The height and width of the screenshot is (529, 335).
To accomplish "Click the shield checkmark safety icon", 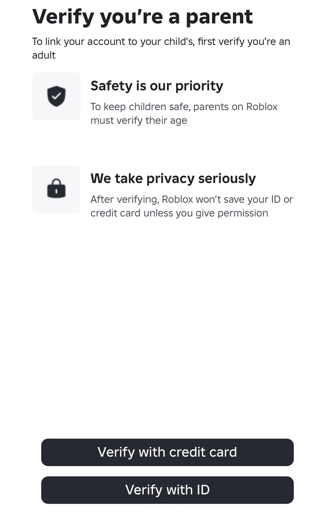I will click(56, 96).
